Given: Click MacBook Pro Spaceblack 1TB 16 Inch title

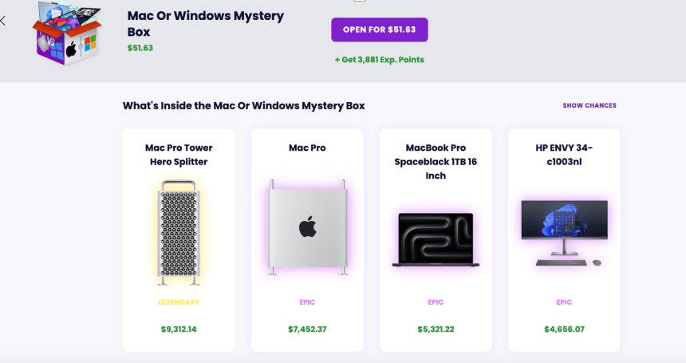Looking at the screenshot, I should (x=436, y=162).
